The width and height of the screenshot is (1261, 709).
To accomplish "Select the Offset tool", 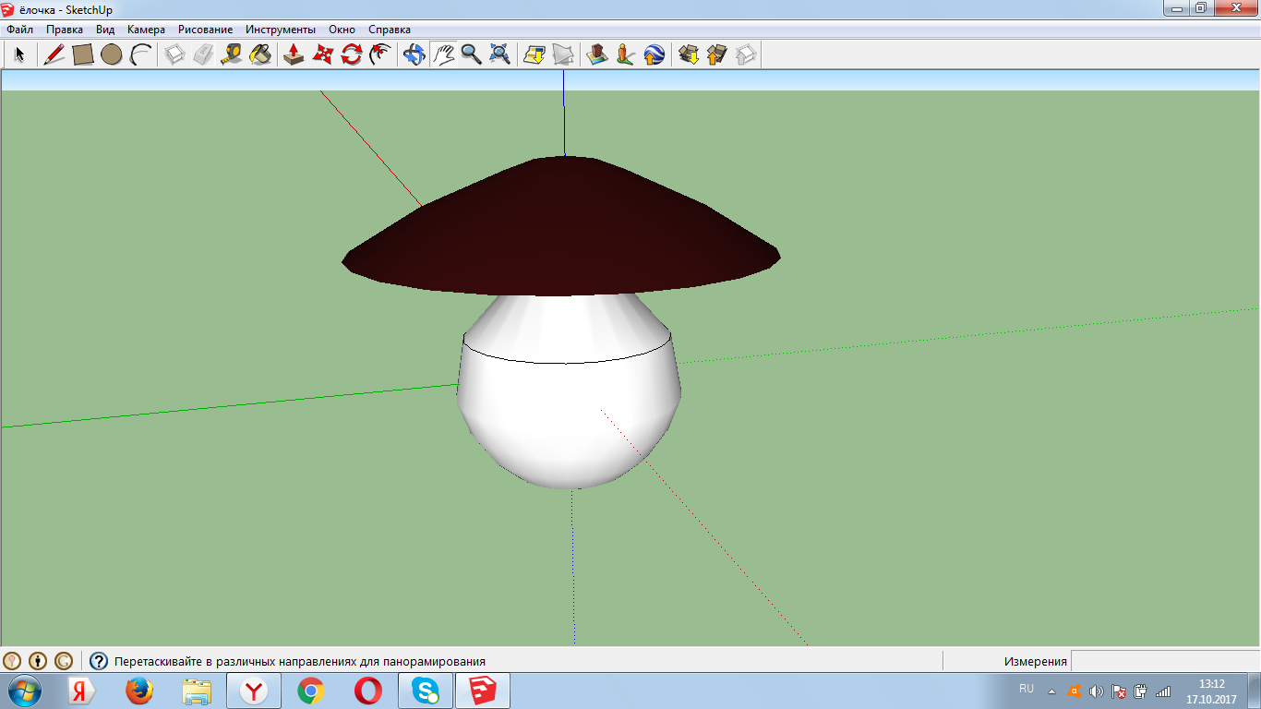I will 379,54.
